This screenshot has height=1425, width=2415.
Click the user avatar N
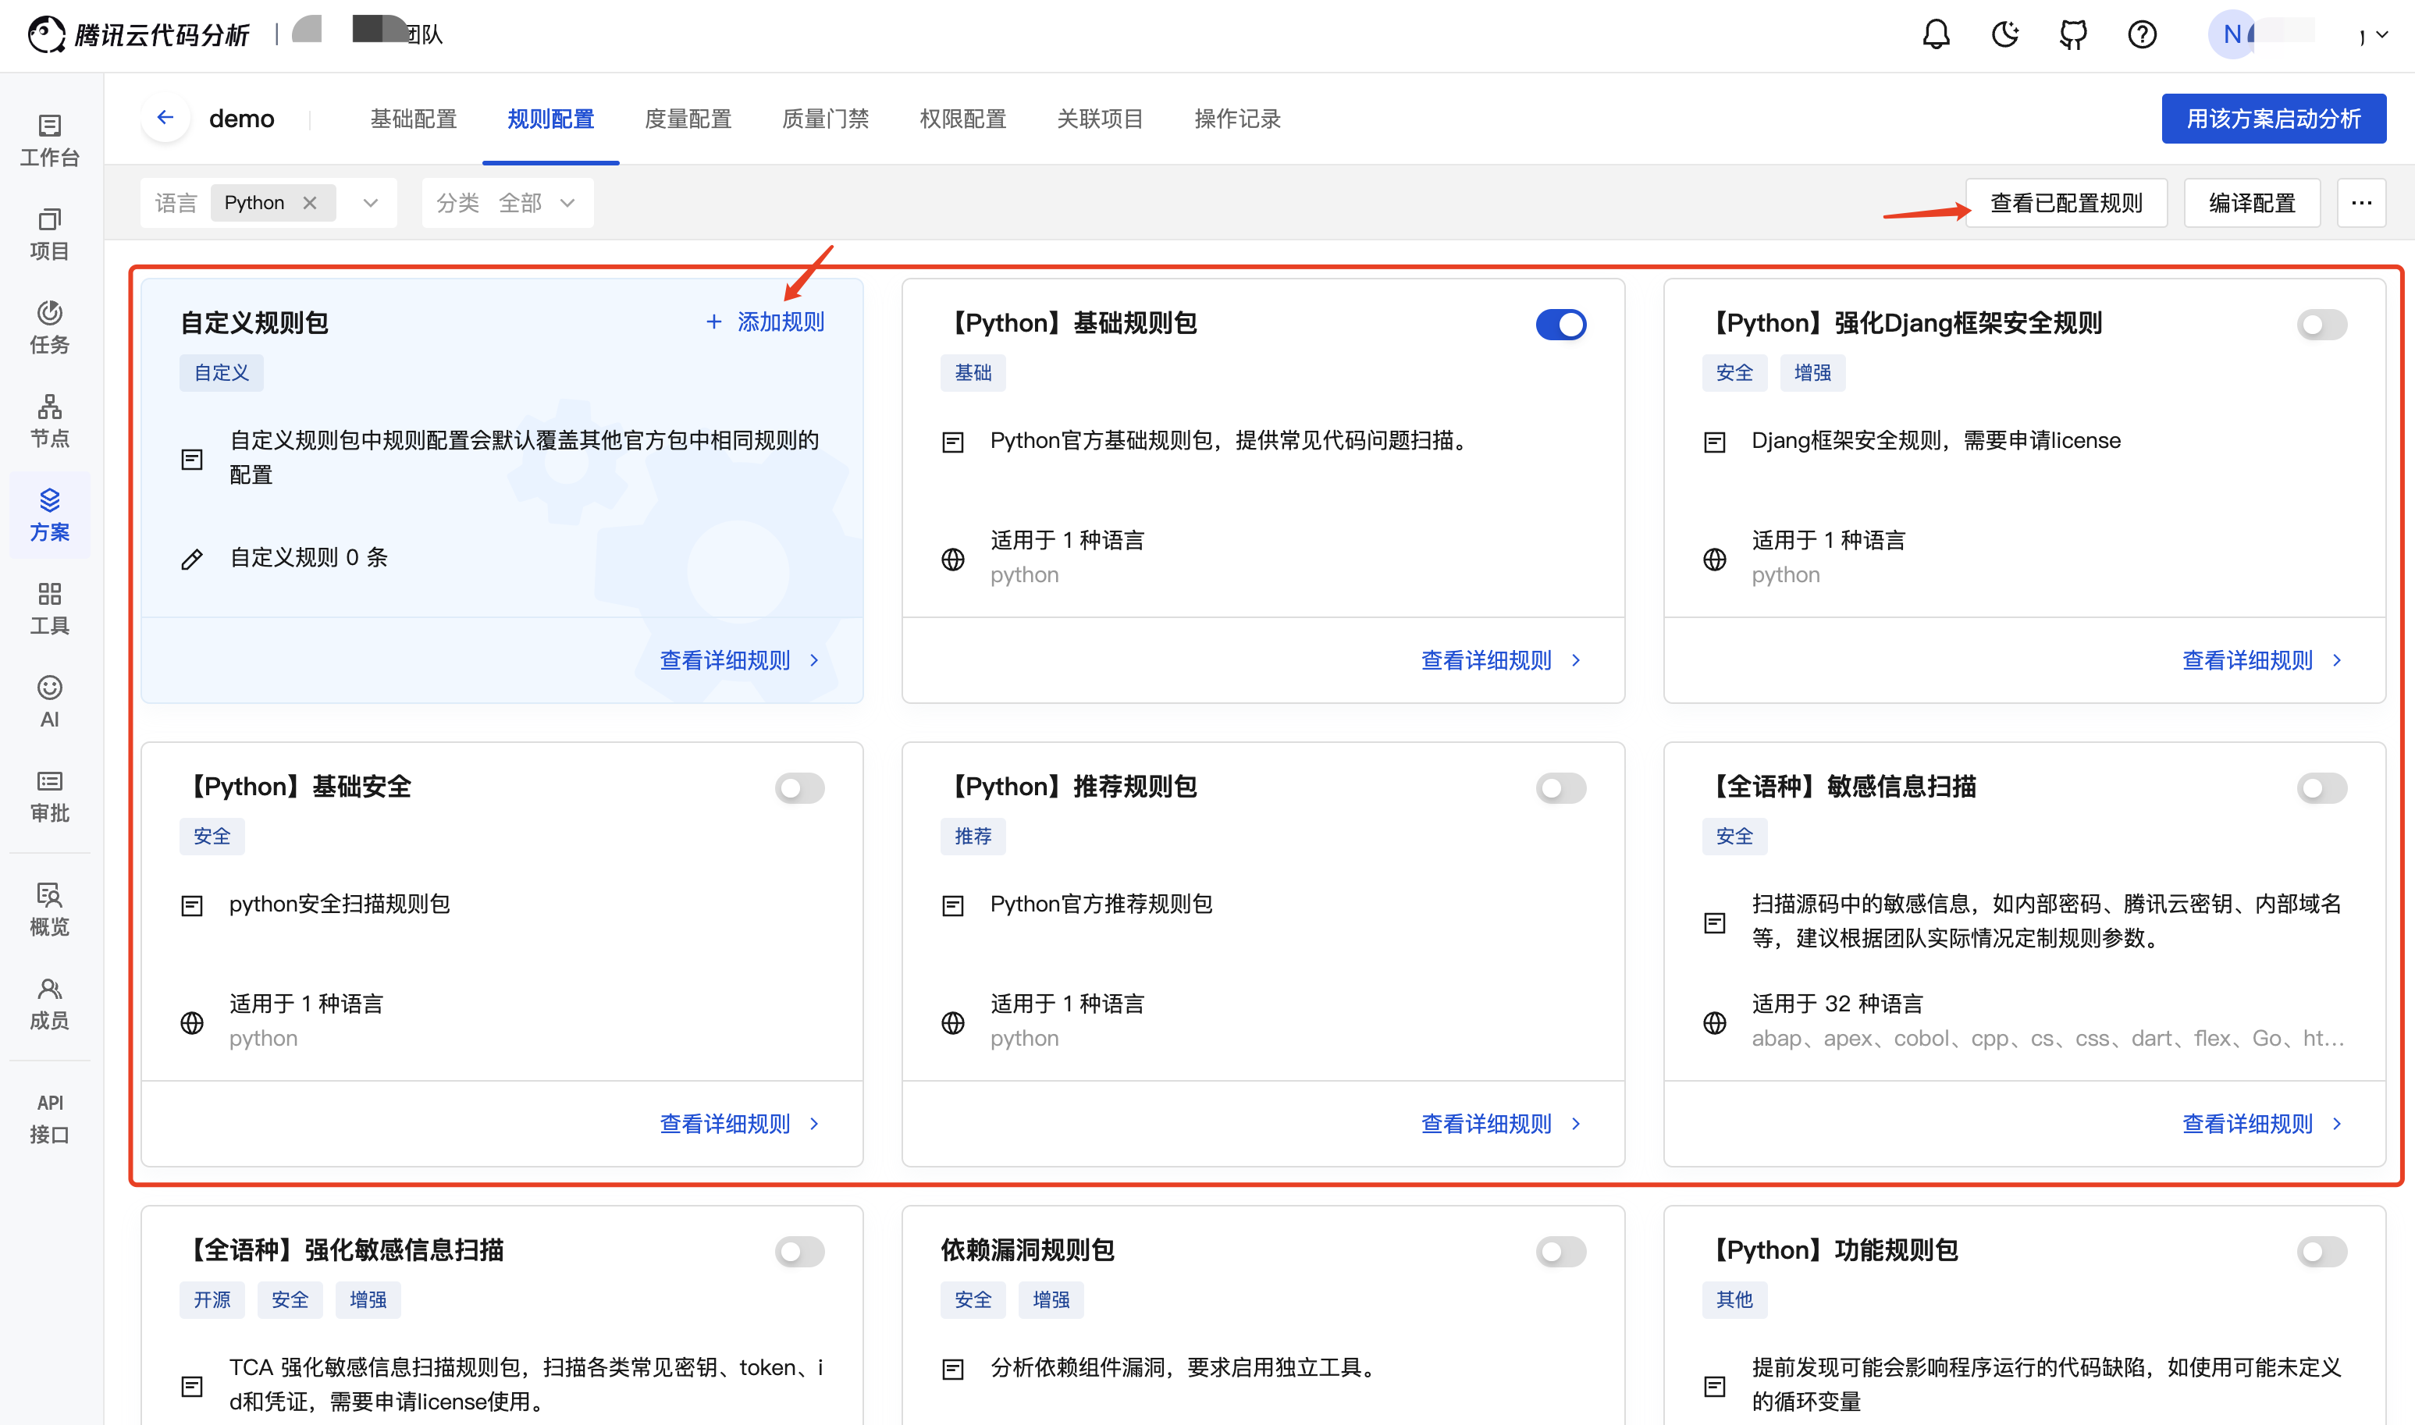(x=2232, y=34)
